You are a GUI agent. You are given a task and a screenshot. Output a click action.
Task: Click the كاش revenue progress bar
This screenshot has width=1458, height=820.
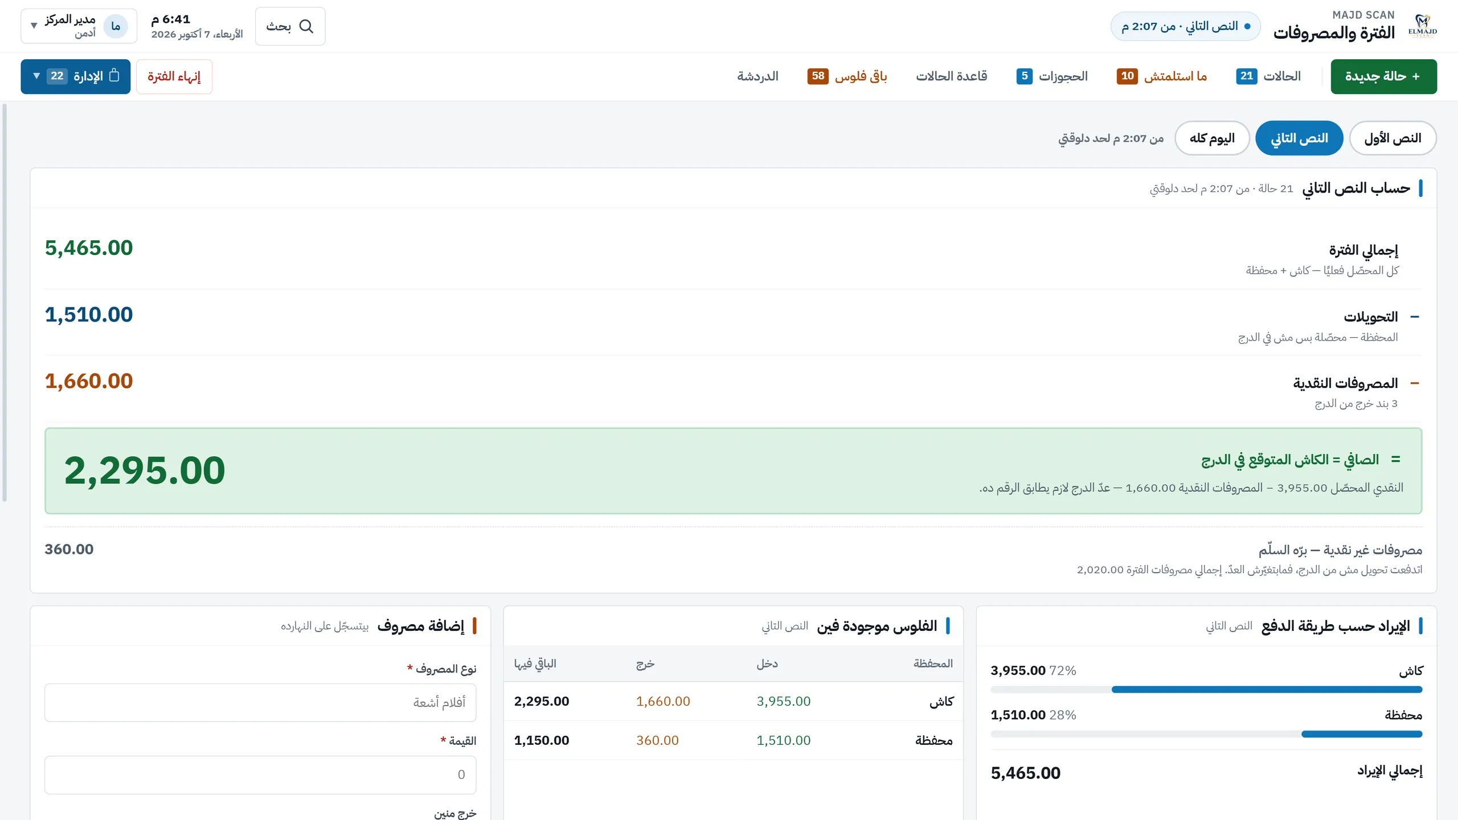tap(1206, 690)
